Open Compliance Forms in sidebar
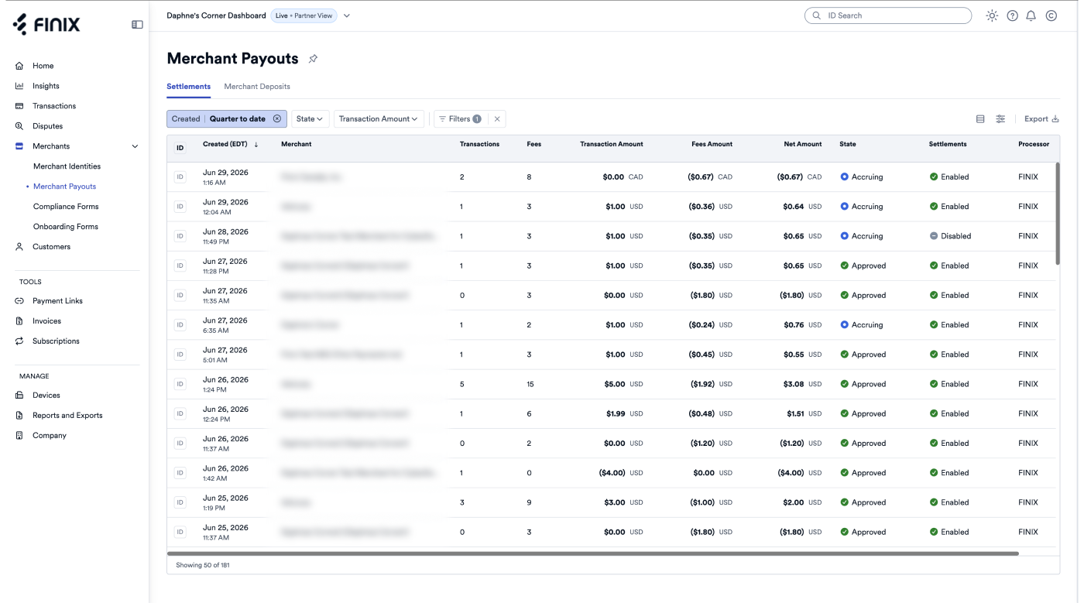 (66, 207)
